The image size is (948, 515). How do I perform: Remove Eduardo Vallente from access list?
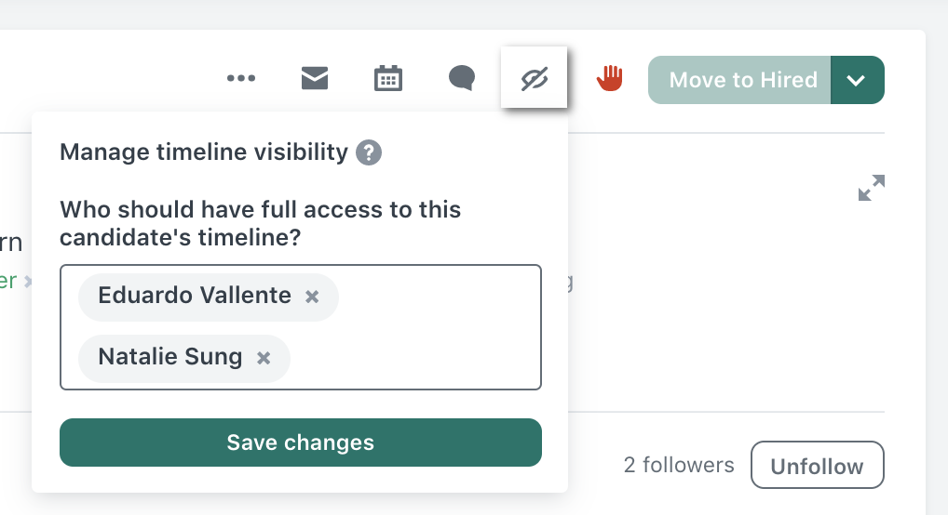tap(312, 297)
